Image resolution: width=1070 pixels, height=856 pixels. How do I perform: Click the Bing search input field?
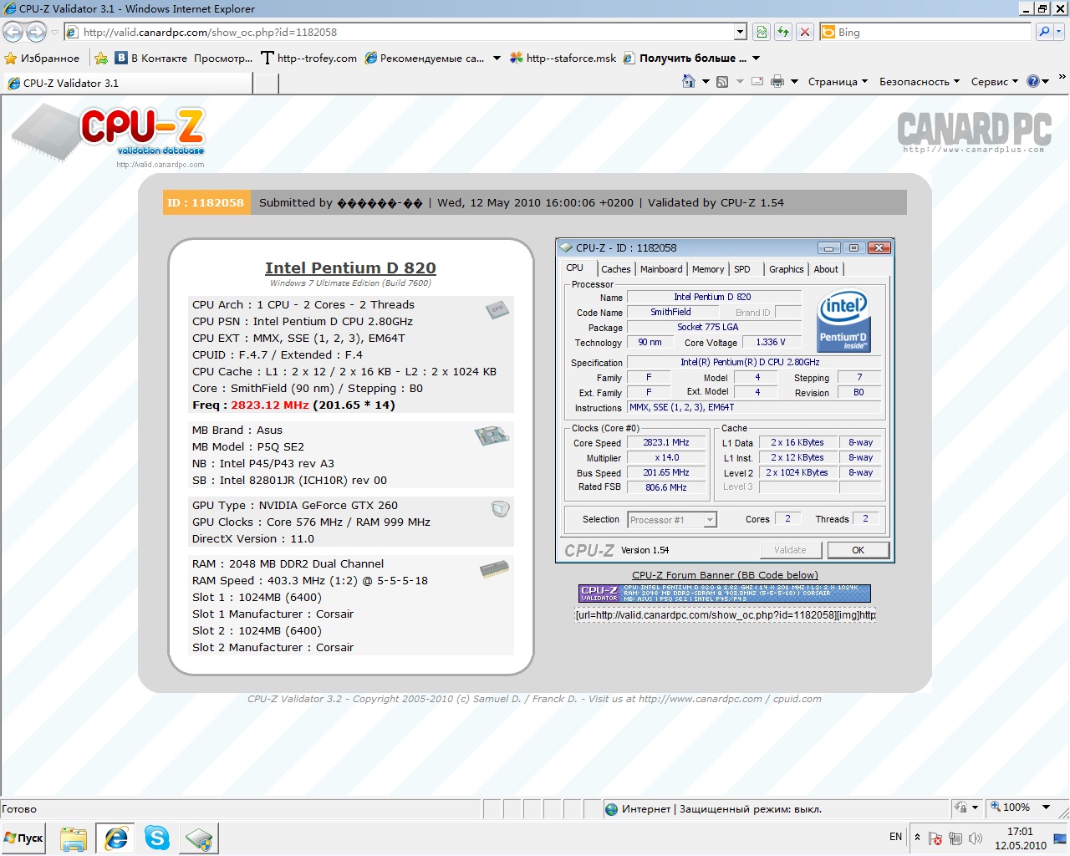point(933,32)
